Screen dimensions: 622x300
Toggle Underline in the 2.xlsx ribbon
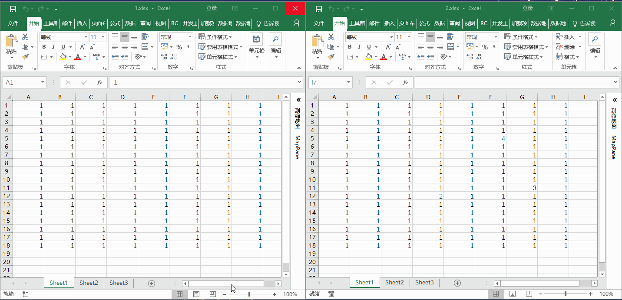369,47
